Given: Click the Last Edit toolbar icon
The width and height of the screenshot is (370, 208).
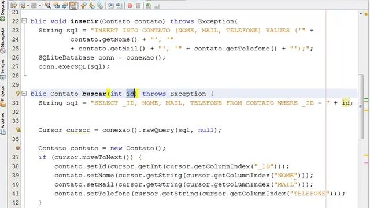Looking at the screenshot, I should coord(14,5).
